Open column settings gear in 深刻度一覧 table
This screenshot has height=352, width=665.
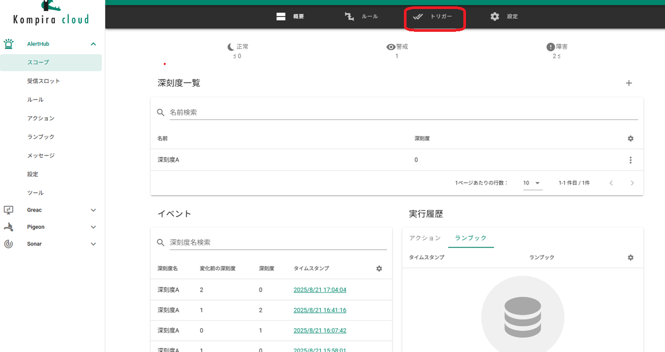pyautogui.click(x=631, y=138)
